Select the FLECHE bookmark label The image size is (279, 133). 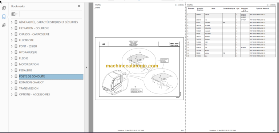tap(24, 58)
